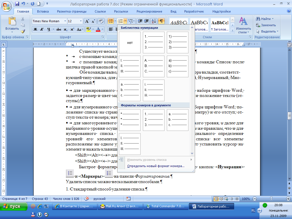Select the 'нет' numbering option
292x219 pixels.
click(x=130, y=43)
